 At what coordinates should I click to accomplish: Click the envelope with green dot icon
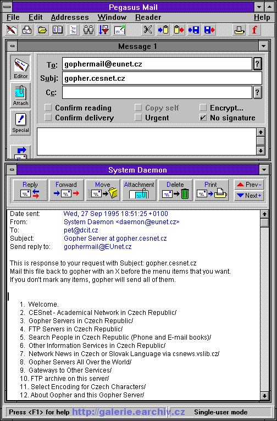(x=119, y=30)
